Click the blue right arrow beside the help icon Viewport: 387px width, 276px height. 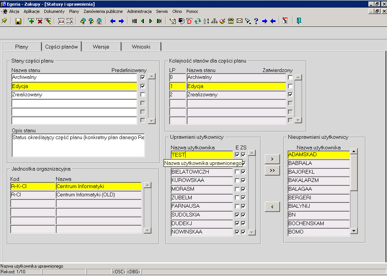pyautogui.click(x=264, y=21)
